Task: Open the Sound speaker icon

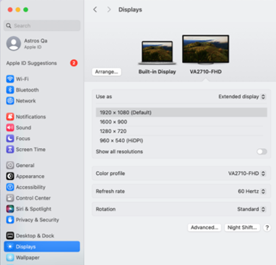Action: coord(10,127)
